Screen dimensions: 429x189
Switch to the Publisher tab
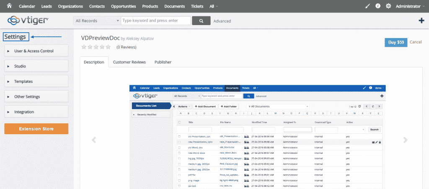[x=163, y=62]
